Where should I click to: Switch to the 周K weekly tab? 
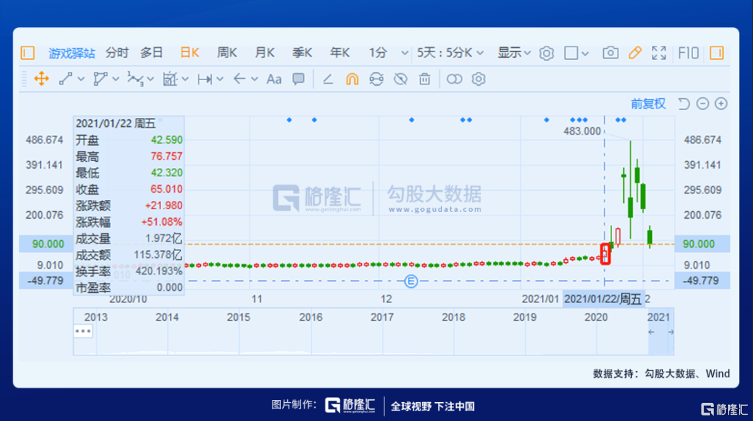point(227,53)
